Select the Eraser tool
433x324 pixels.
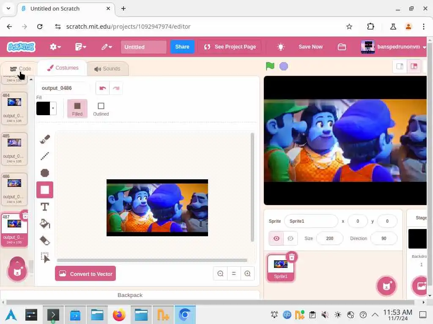pos(45,240)
